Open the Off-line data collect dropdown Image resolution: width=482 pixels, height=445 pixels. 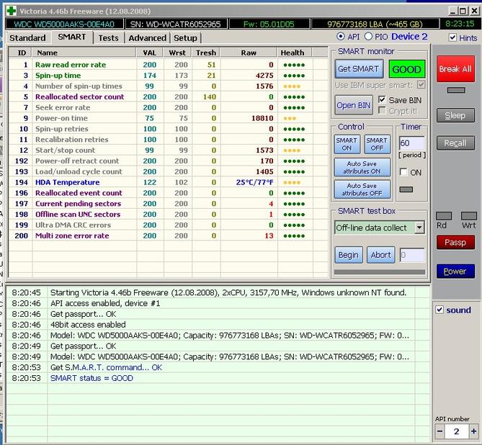419,228
